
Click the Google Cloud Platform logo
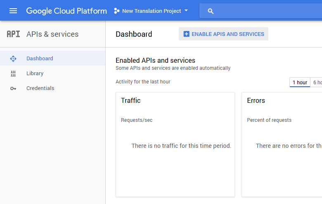pos(66,11)
